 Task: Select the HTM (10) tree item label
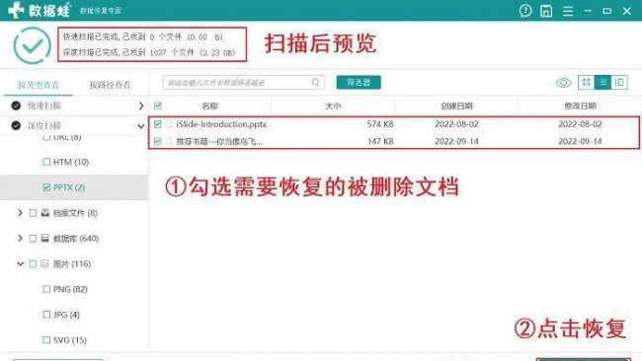[71, 162]
